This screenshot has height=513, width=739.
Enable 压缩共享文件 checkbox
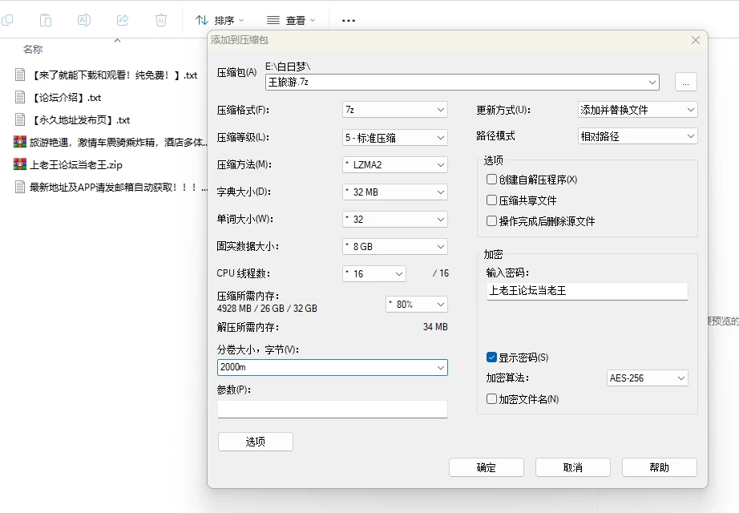tap(491, 200)
